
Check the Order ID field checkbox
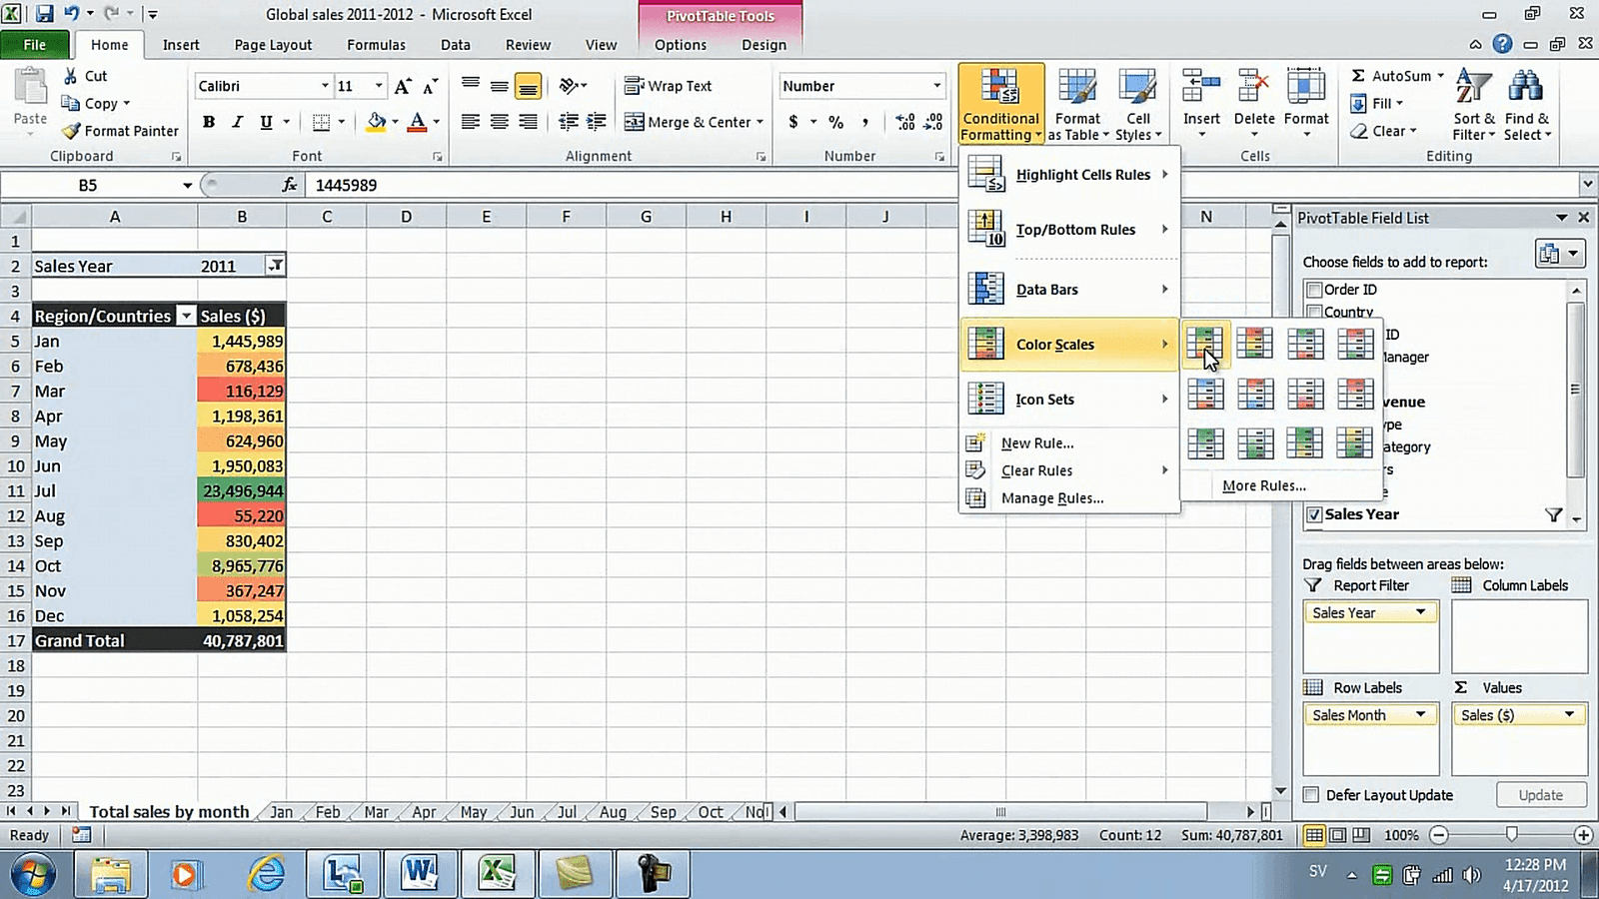[1314, 289]
